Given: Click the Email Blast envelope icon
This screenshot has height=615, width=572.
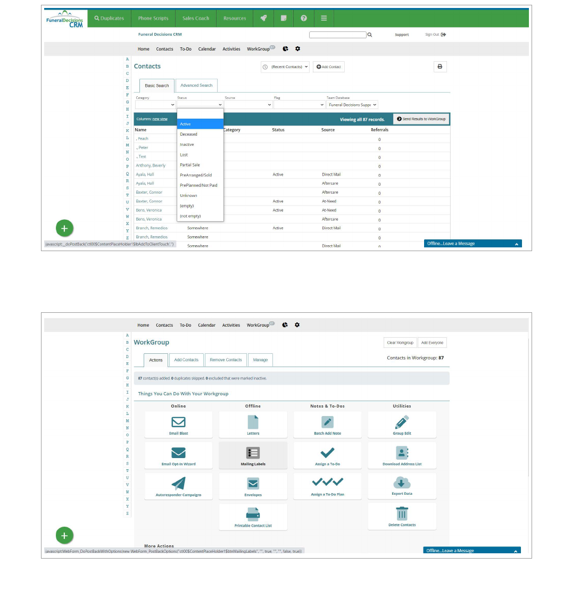Looking at the screenshot, I should (x=178, y=422).
